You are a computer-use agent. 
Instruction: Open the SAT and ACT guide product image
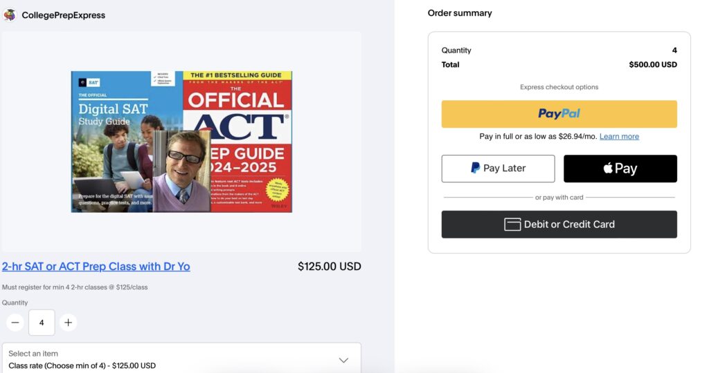181,141
